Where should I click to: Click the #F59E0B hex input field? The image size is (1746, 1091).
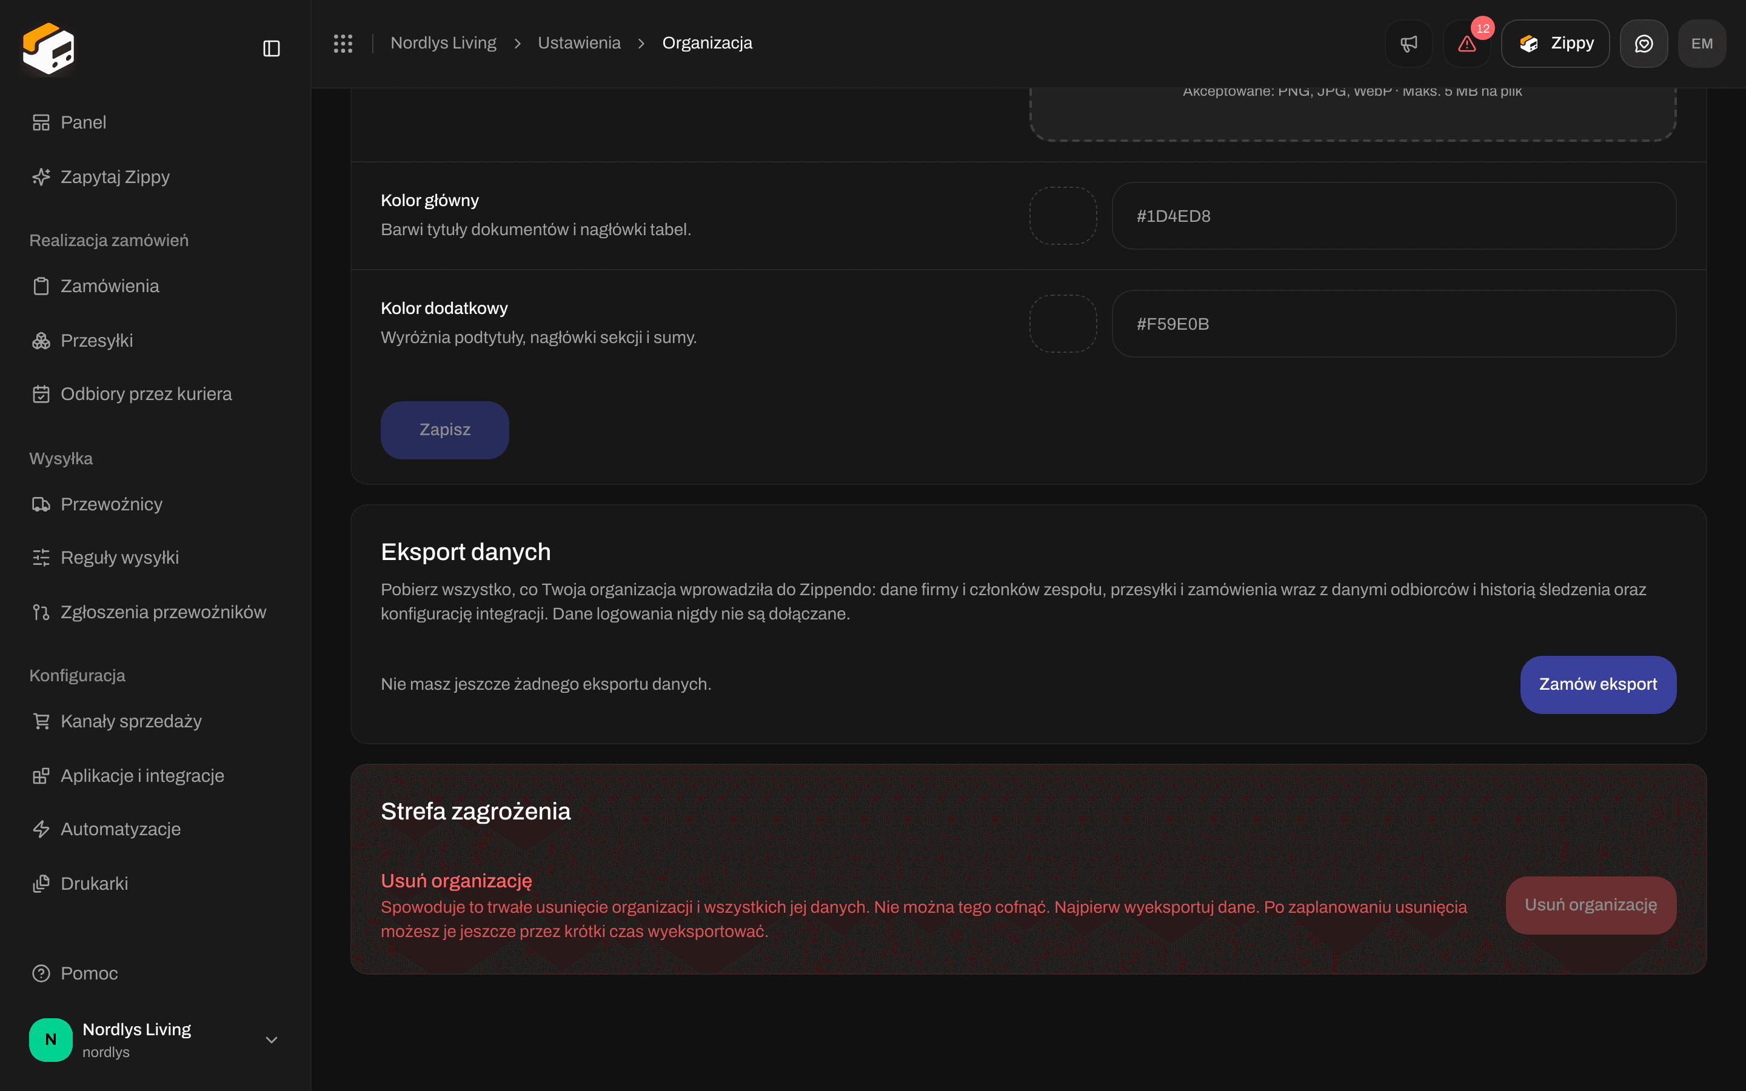1394,324
